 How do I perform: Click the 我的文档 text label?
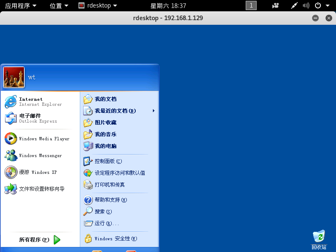(x=106, y=99)
